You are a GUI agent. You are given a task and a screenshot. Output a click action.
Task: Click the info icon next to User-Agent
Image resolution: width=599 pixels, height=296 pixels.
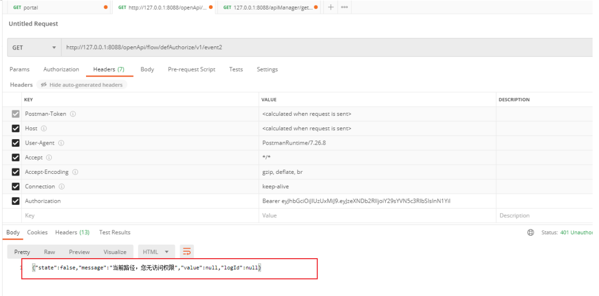(x=61, y=143)
